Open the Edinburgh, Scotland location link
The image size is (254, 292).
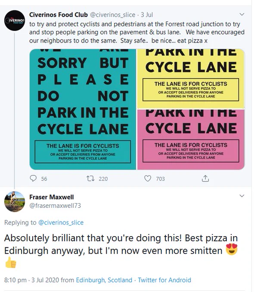tap(104, 280)
